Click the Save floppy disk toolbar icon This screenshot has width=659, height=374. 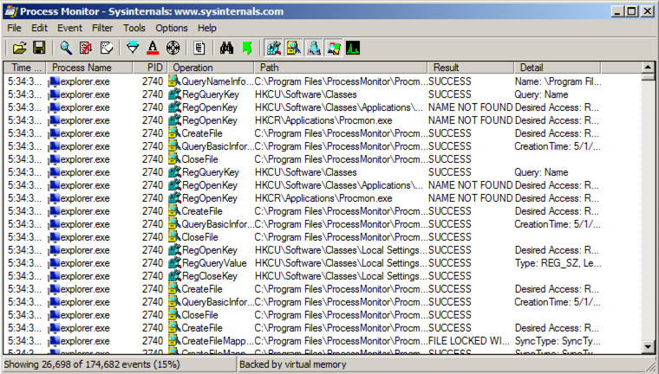39,48
